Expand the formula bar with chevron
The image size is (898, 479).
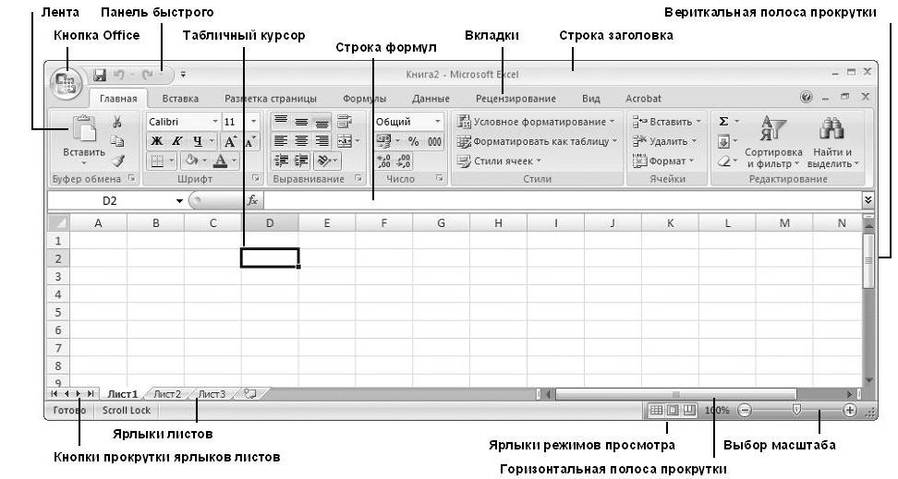[x=868, y=200]
